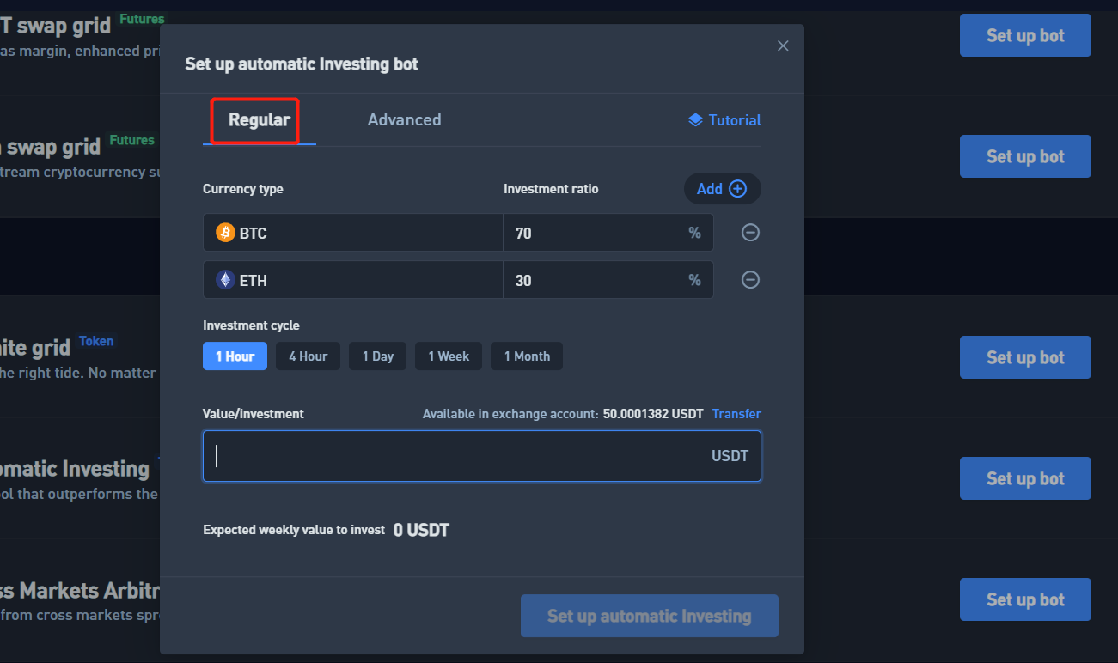This screenshot has height=663, width=1118.
Task: Switch to the Advanced tab
Action: pos(404,120)
